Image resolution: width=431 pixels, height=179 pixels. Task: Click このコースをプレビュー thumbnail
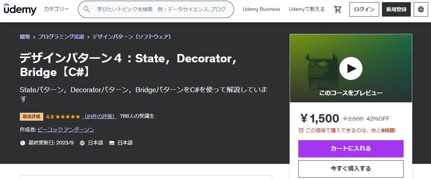tap(351, 68)
